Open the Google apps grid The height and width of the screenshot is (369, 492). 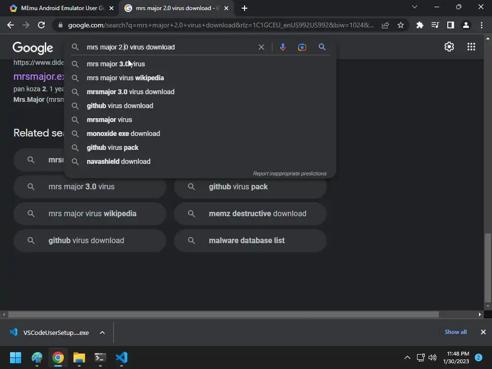[x=471, y=47]
